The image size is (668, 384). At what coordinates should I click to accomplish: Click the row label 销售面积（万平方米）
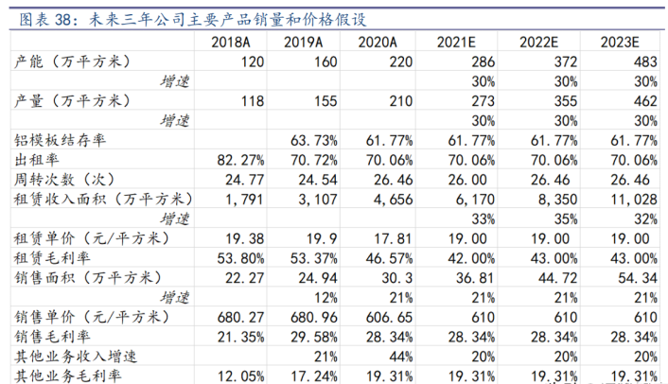tap(89, 277)
